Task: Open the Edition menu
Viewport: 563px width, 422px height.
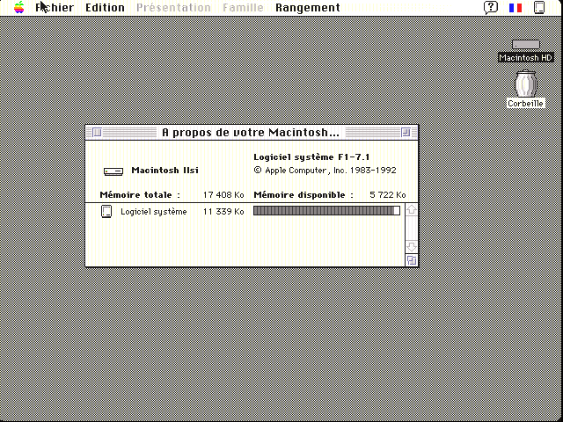Action: tap(105, 8)
